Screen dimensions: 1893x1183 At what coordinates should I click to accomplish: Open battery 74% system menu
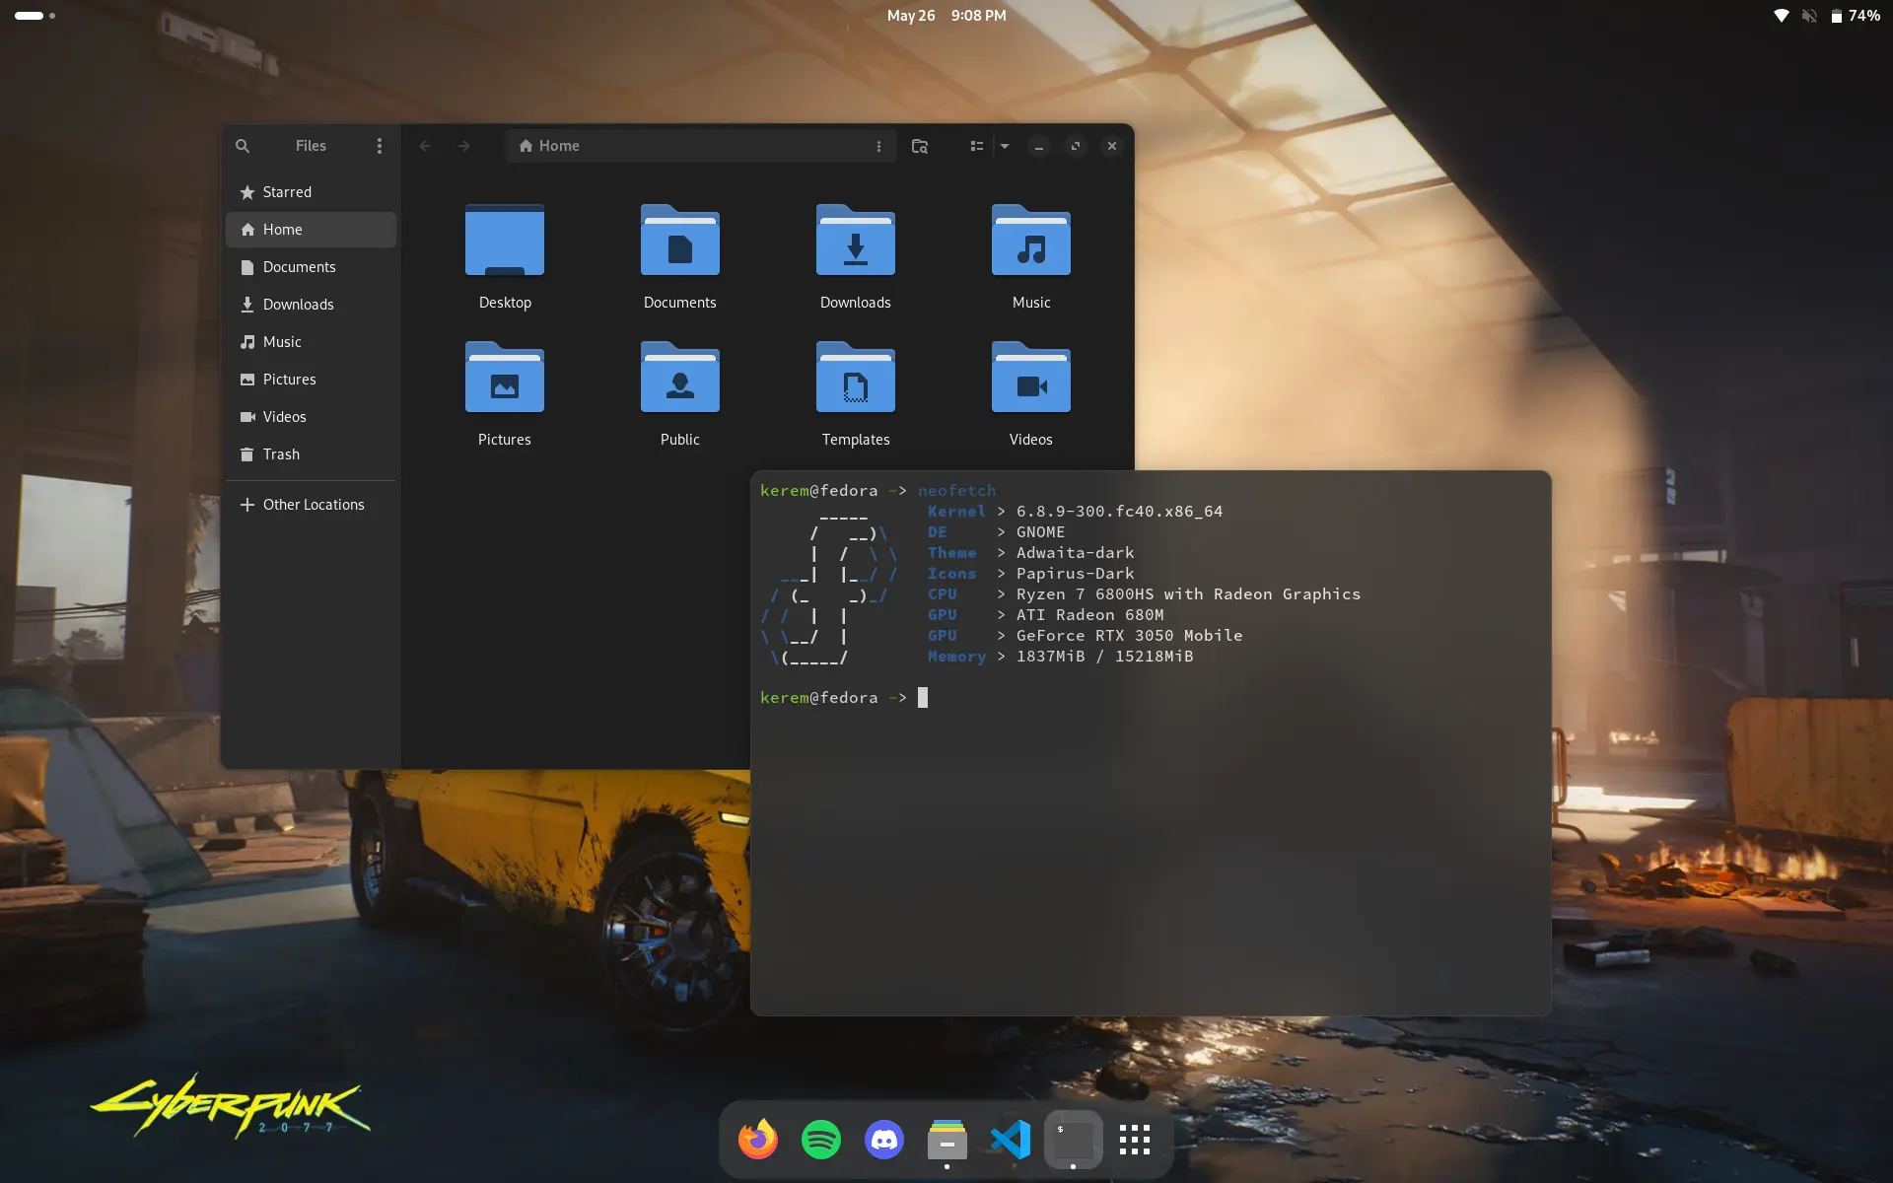click(1856, 16)
